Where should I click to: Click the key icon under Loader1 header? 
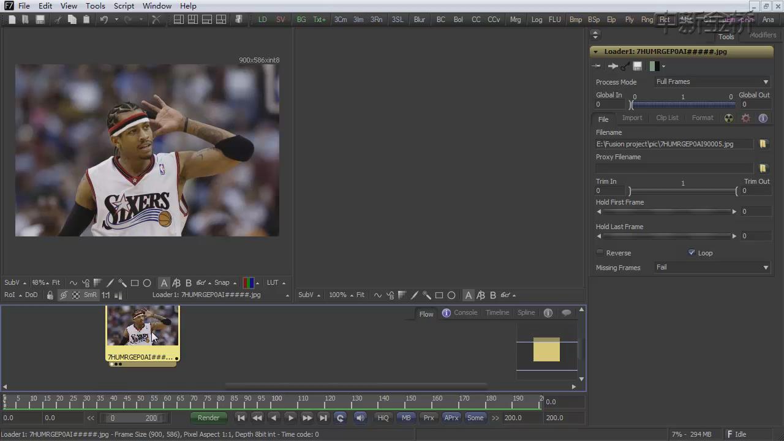tap(625, 66)
